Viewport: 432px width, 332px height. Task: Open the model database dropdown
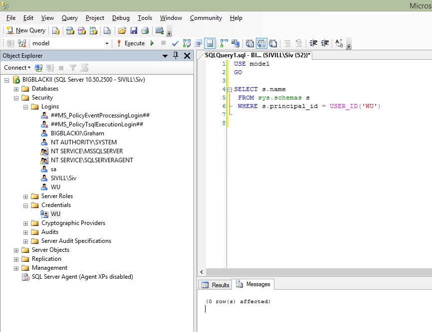(107, 43)
